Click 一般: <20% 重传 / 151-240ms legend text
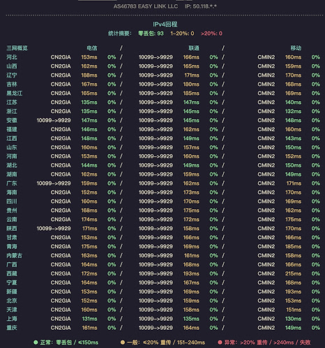 (x=166, y=342)
